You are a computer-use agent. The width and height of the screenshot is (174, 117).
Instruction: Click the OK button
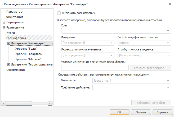[x=119, y=112]
